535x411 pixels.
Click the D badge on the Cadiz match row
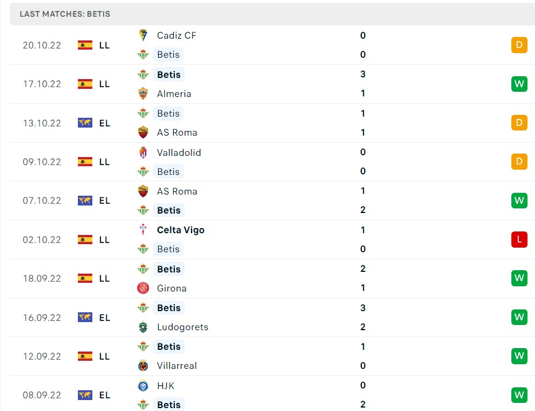[518, 45]
